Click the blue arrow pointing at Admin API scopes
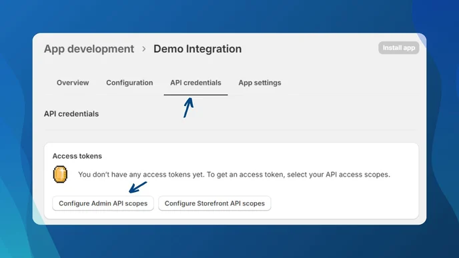This screenshot has width=459, height=258. [137, 187]
